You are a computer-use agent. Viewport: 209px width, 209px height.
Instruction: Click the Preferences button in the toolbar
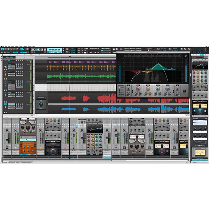coord(133,49)
